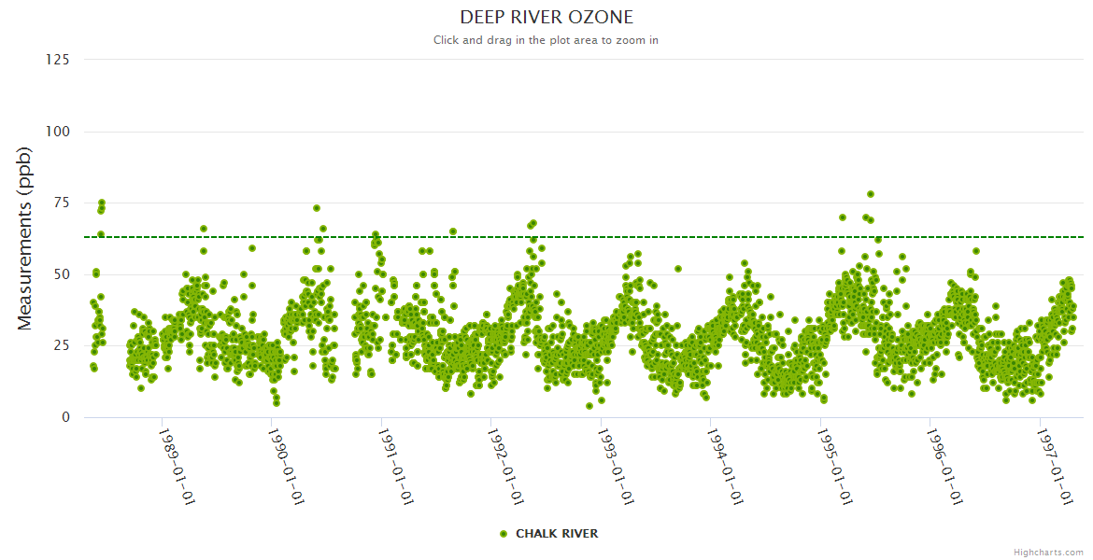Click the 0 y-axis tick label
1093x560 pixels.
(65, 417)
